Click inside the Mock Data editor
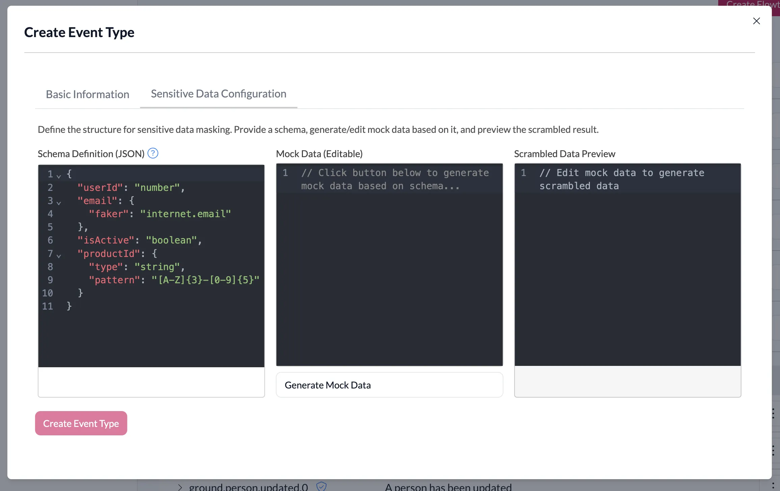780x491 pixels. pos(389,265)
